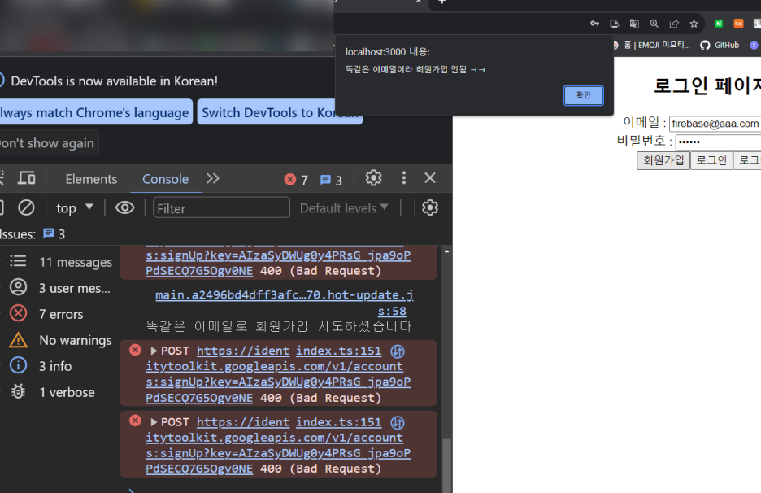
Task: Click the purple round icon on bookmarks bar
Action: coord(754,46)
